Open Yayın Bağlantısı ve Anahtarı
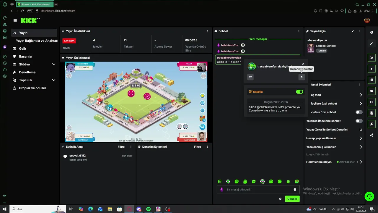 [37, 41]
